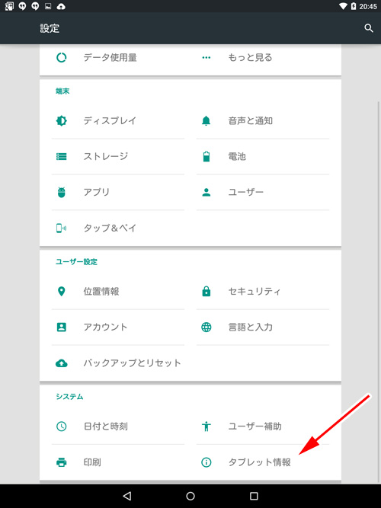381x508 pixels.
Task: Open データ使用量 settings
Action: (x=118, y=58)
